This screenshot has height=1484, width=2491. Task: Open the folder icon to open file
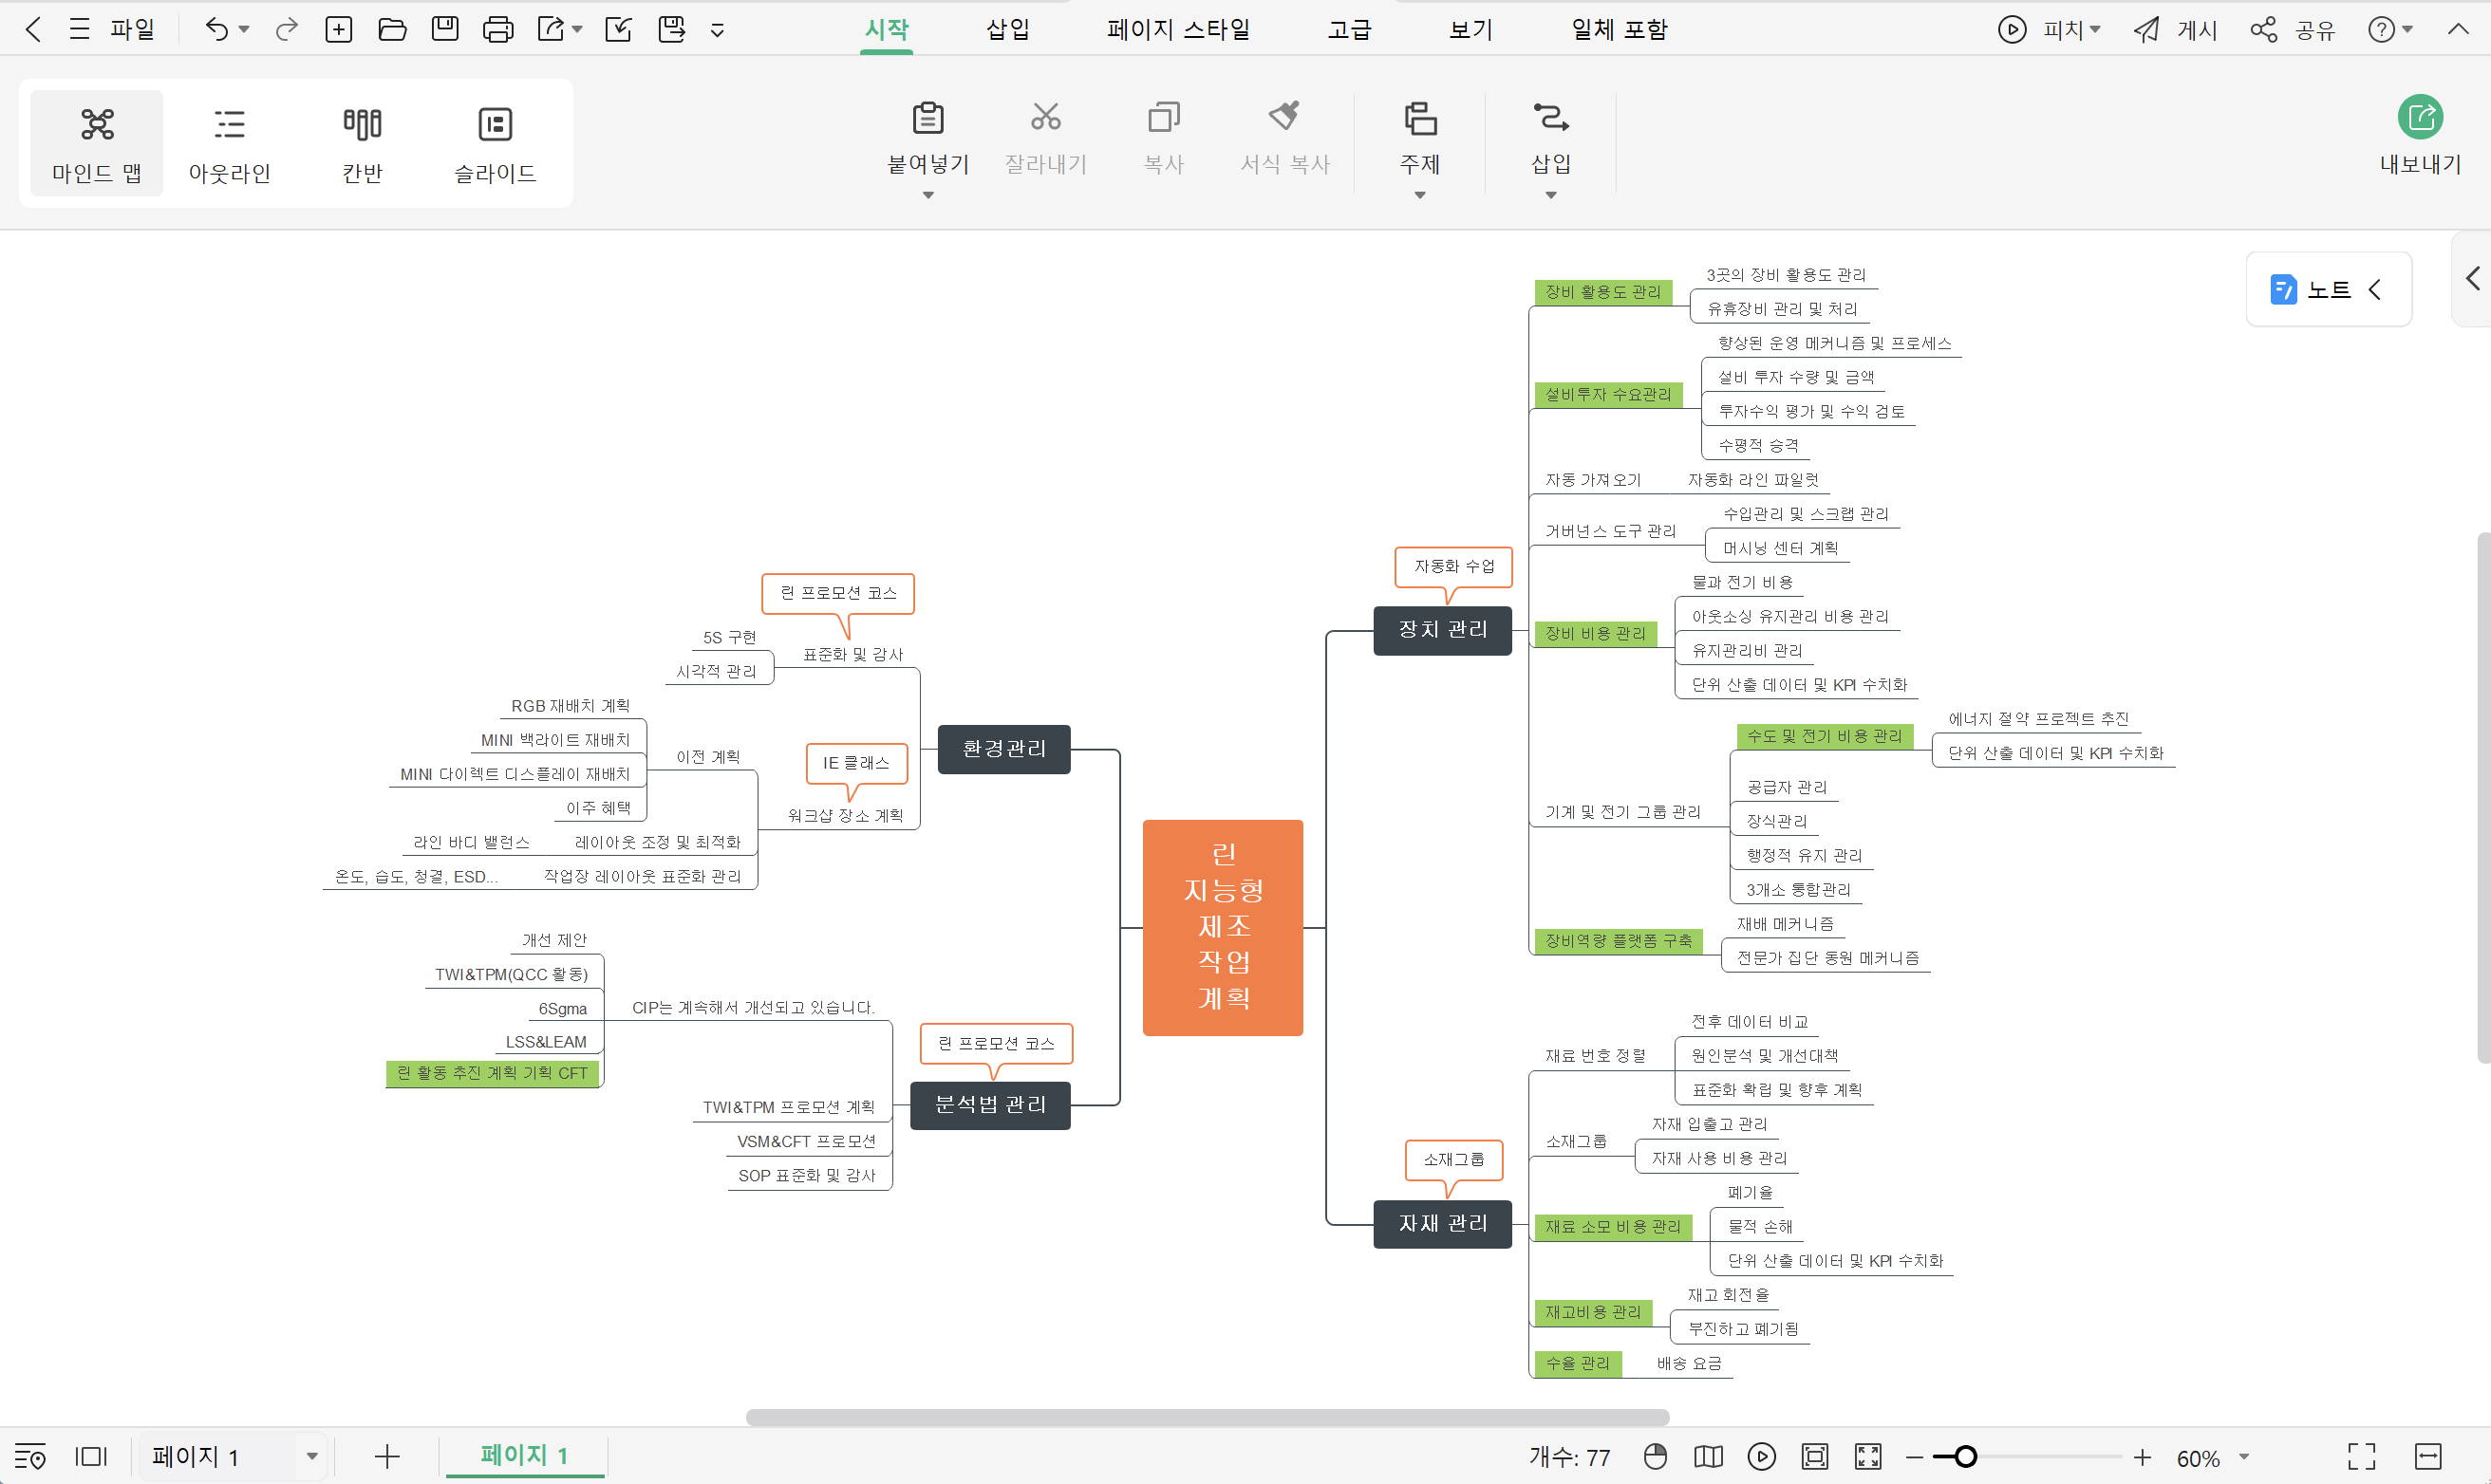[392, 29]
